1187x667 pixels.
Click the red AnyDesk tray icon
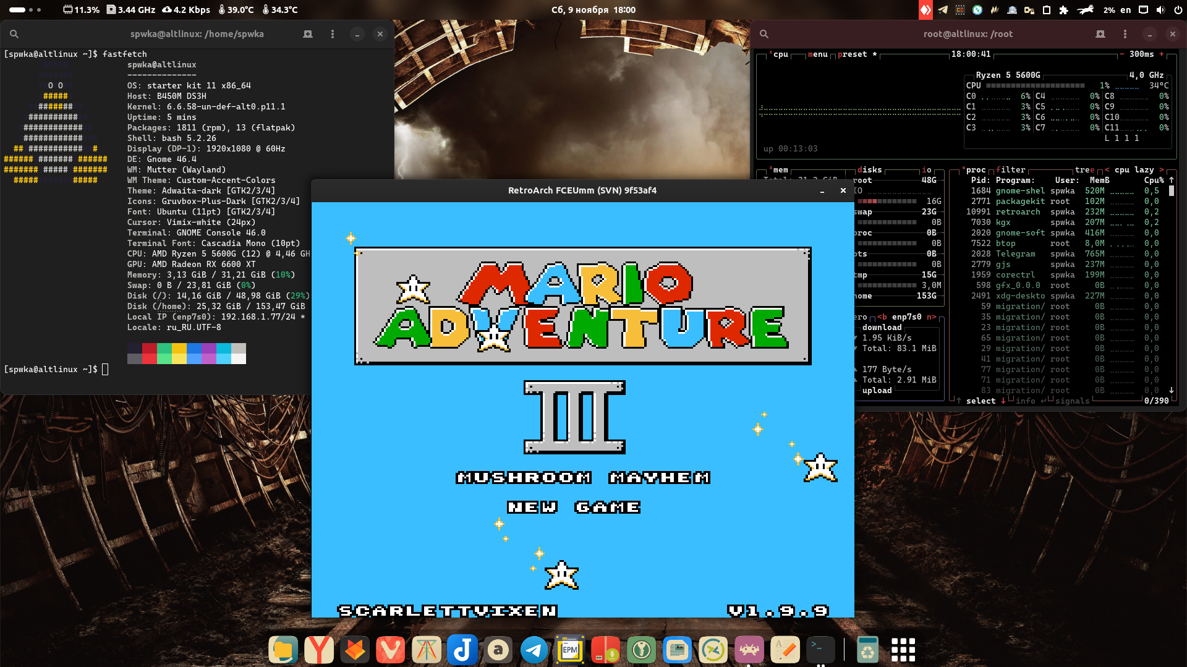click(925, 10)
